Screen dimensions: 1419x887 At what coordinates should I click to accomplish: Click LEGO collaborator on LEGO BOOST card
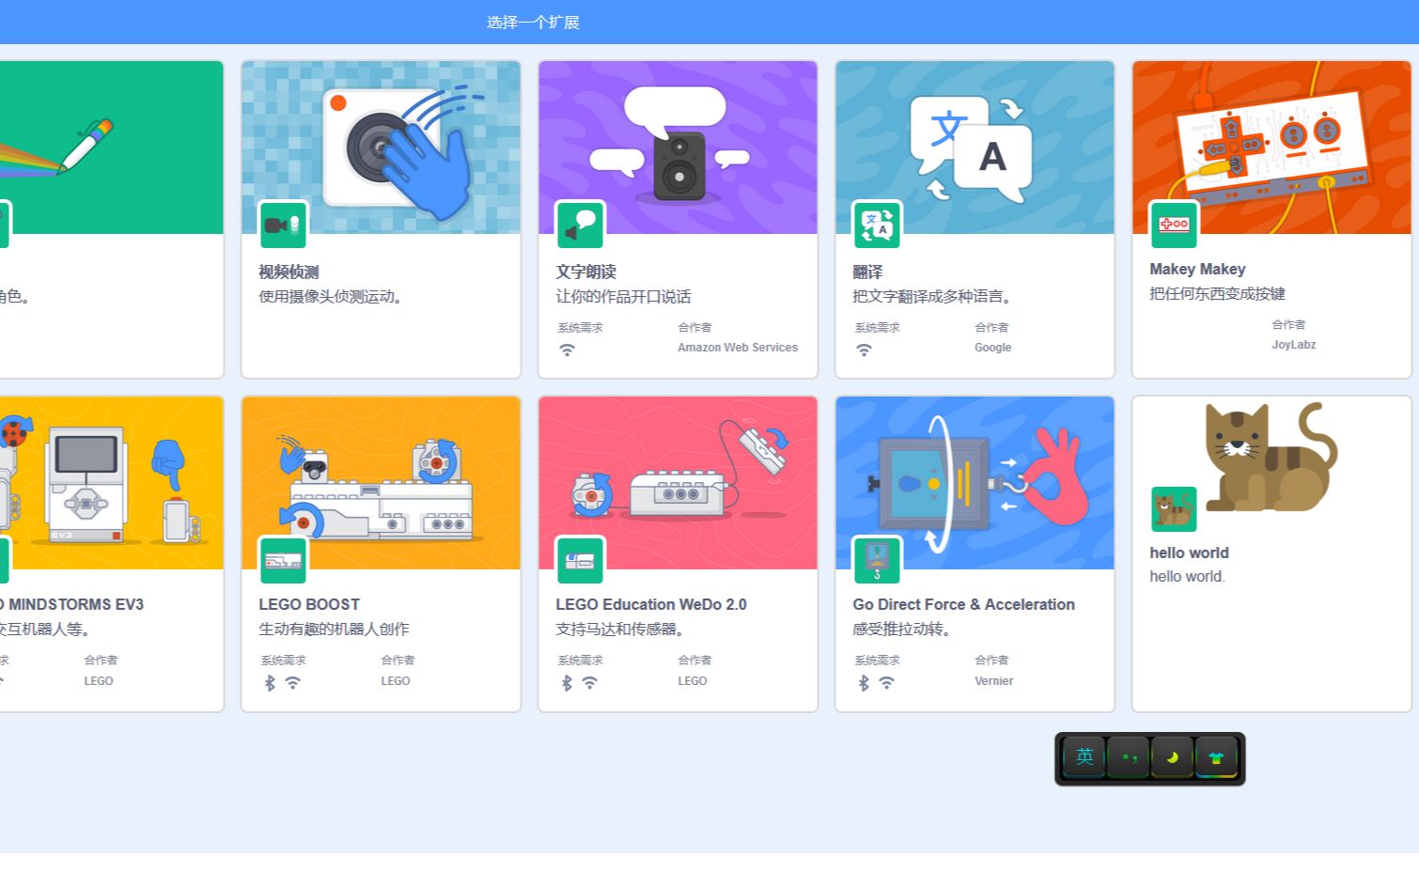click(396, 681)
